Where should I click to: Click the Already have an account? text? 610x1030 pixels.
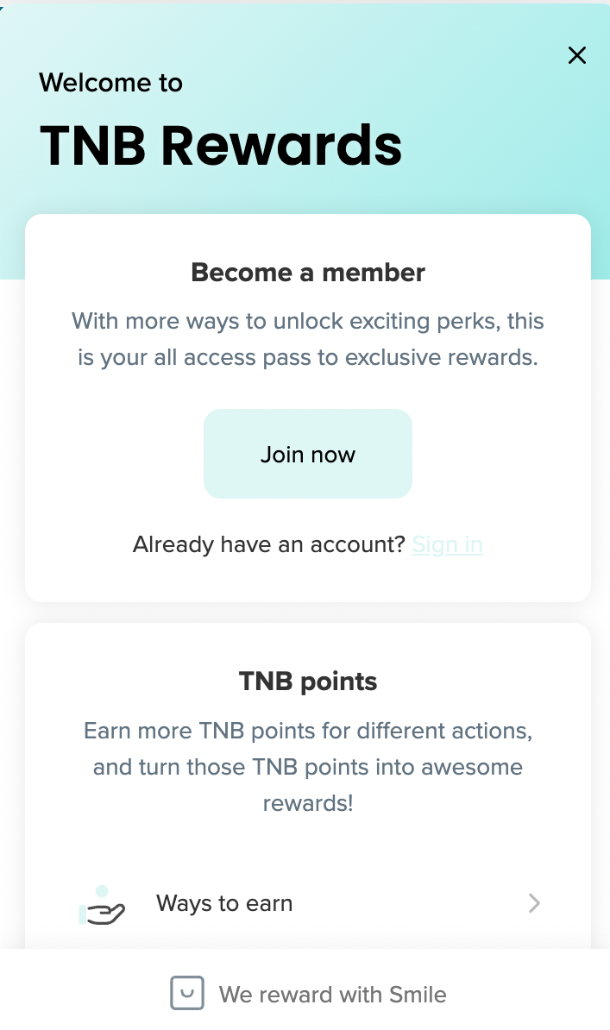(268, 545)
